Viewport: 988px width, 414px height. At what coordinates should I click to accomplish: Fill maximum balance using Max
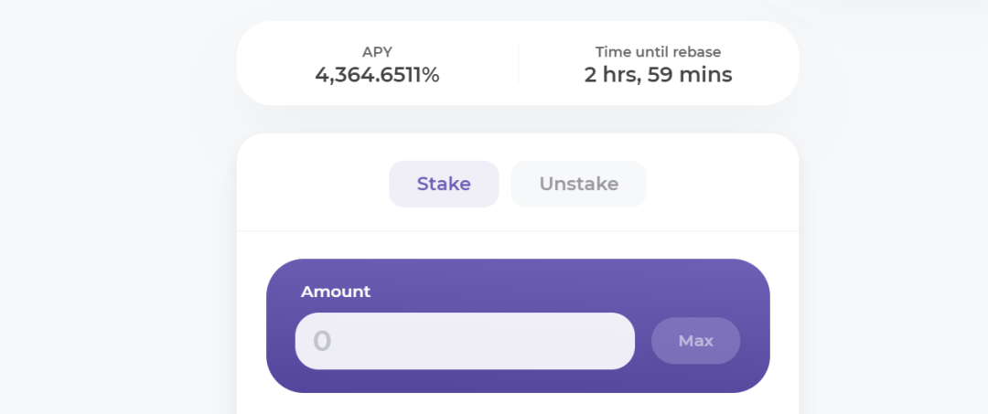695,340
